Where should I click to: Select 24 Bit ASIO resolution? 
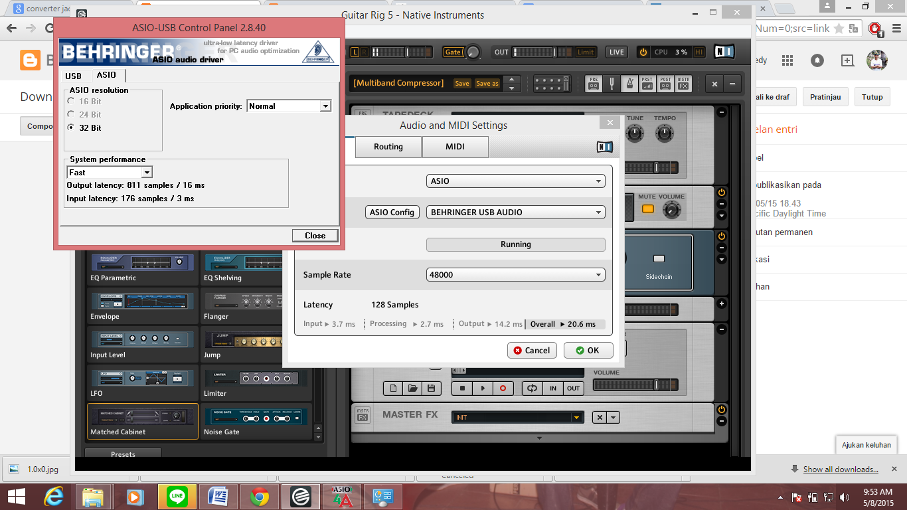pos(84,115)
